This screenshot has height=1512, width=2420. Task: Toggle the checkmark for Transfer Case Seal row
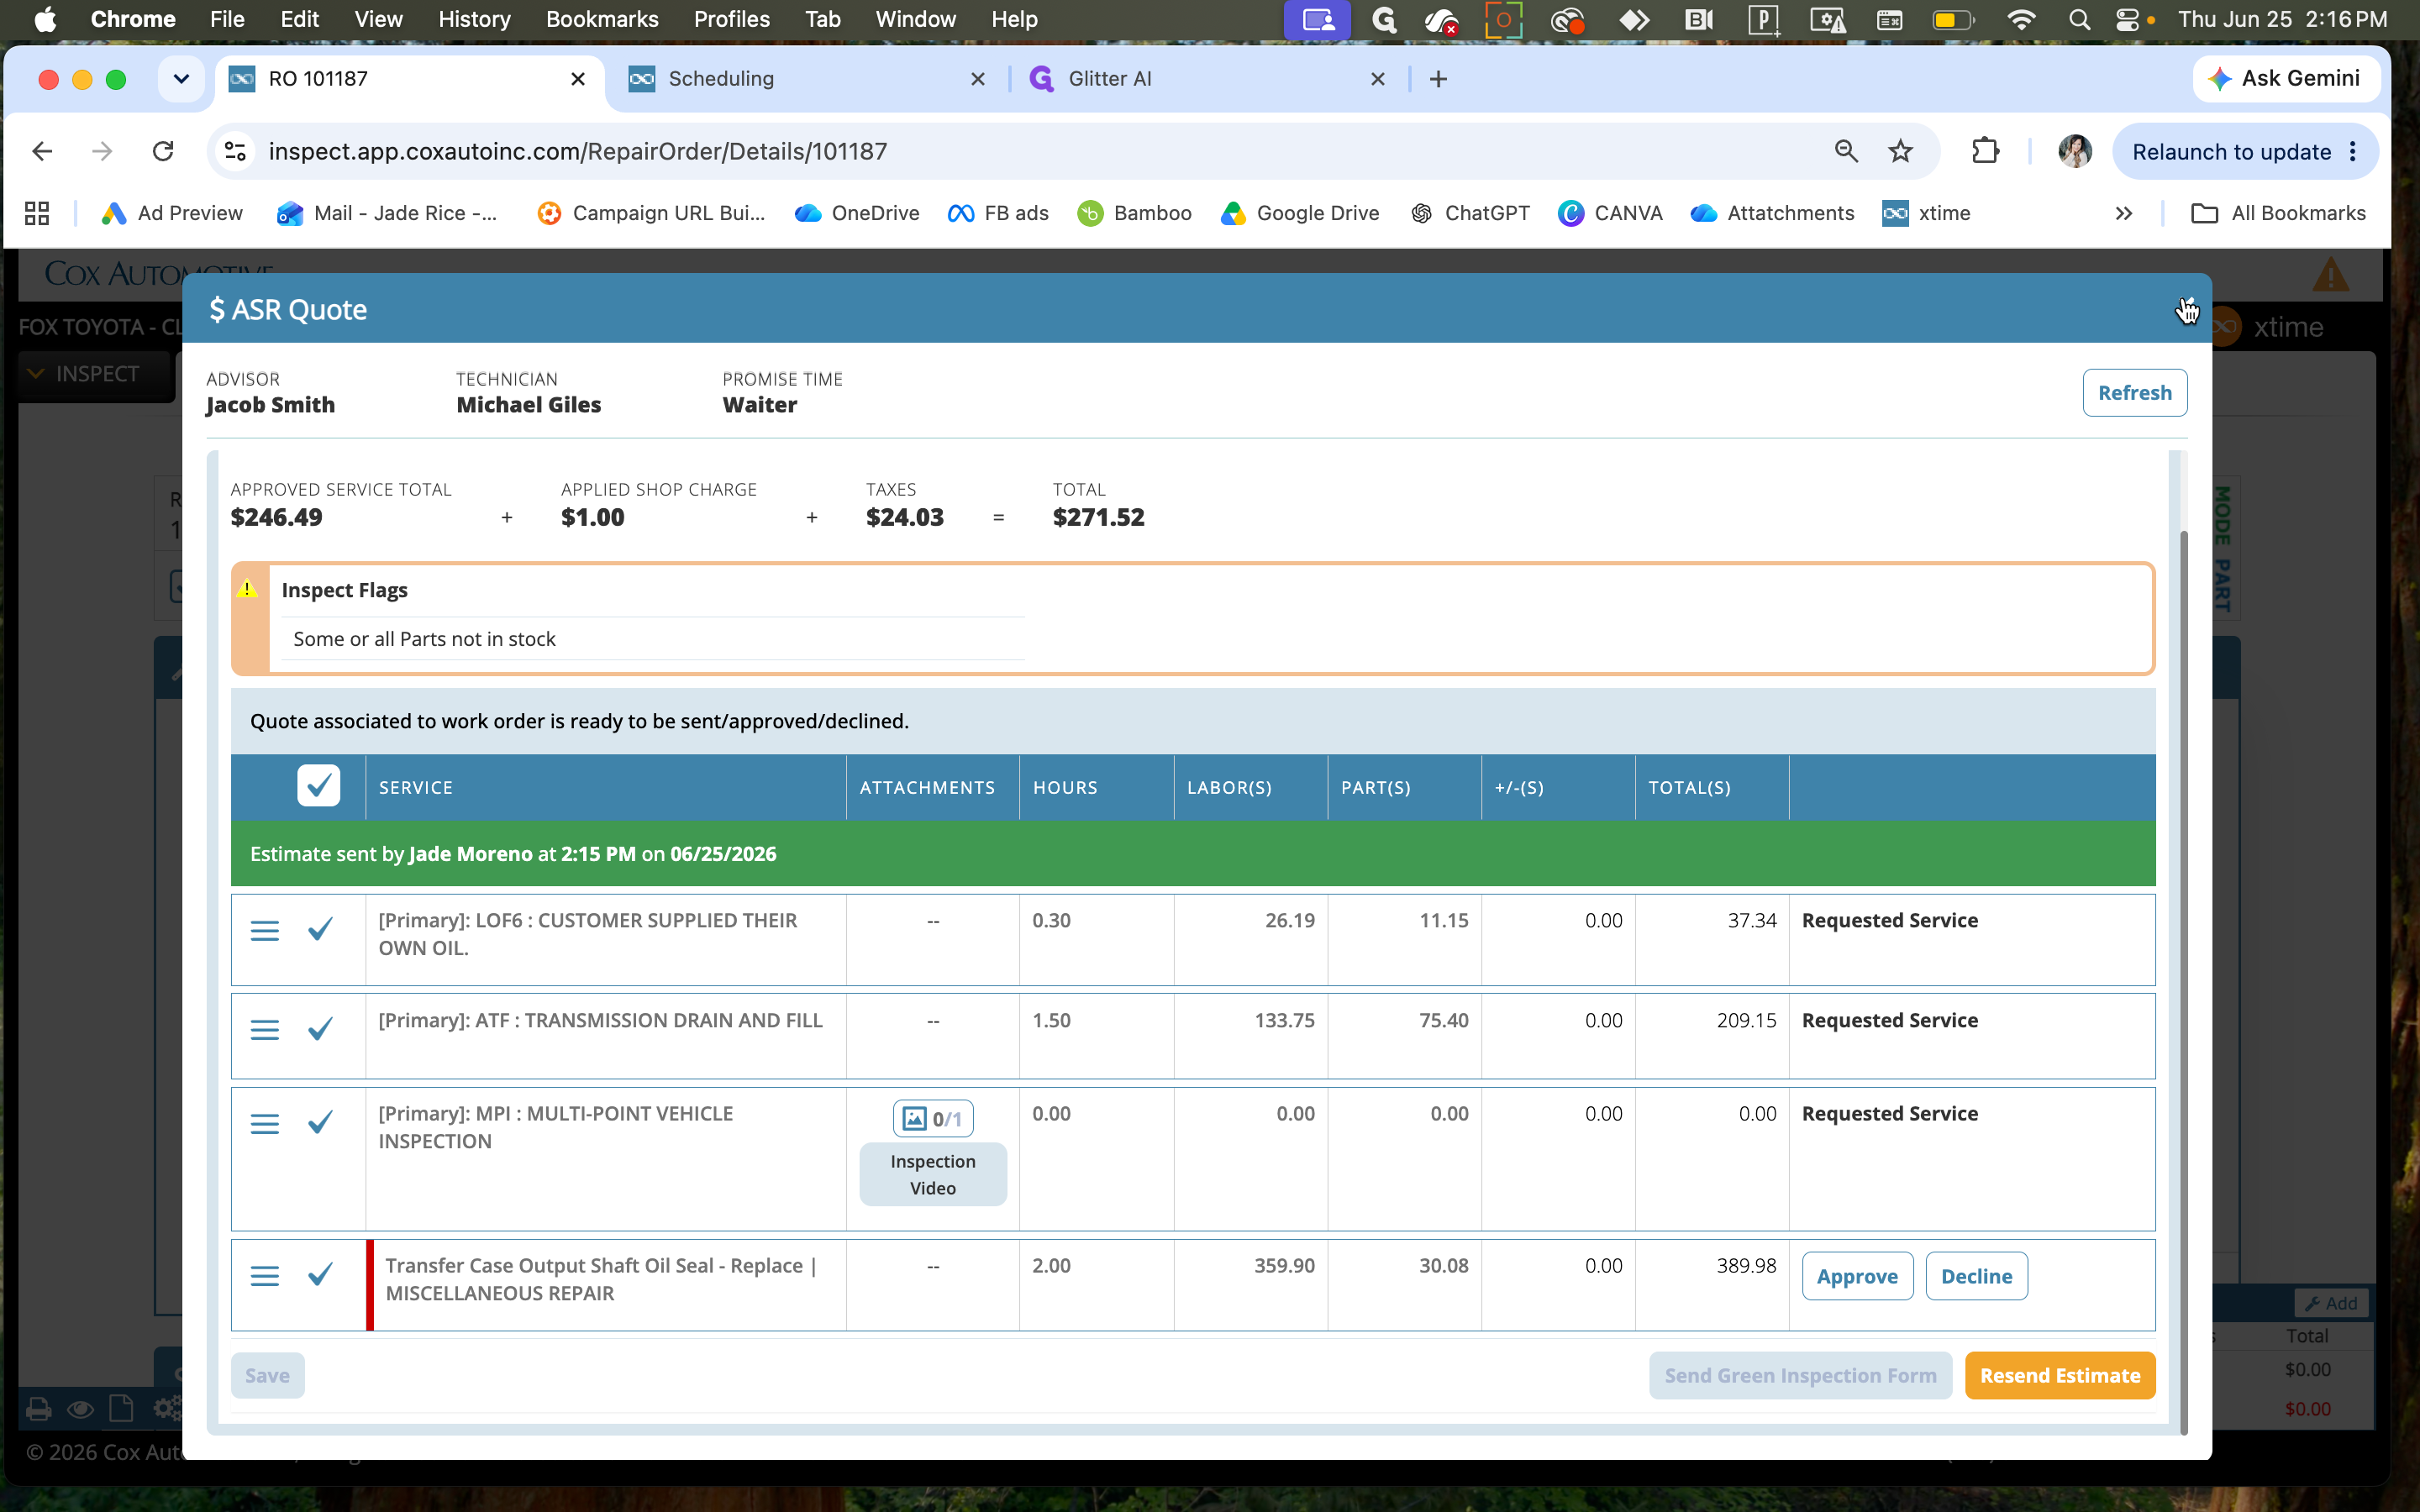pos(320,1274)
